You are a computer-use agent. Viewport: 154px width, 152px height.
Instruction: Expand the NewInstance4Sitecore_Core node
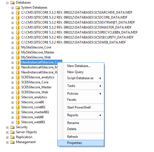click(12, 63)
